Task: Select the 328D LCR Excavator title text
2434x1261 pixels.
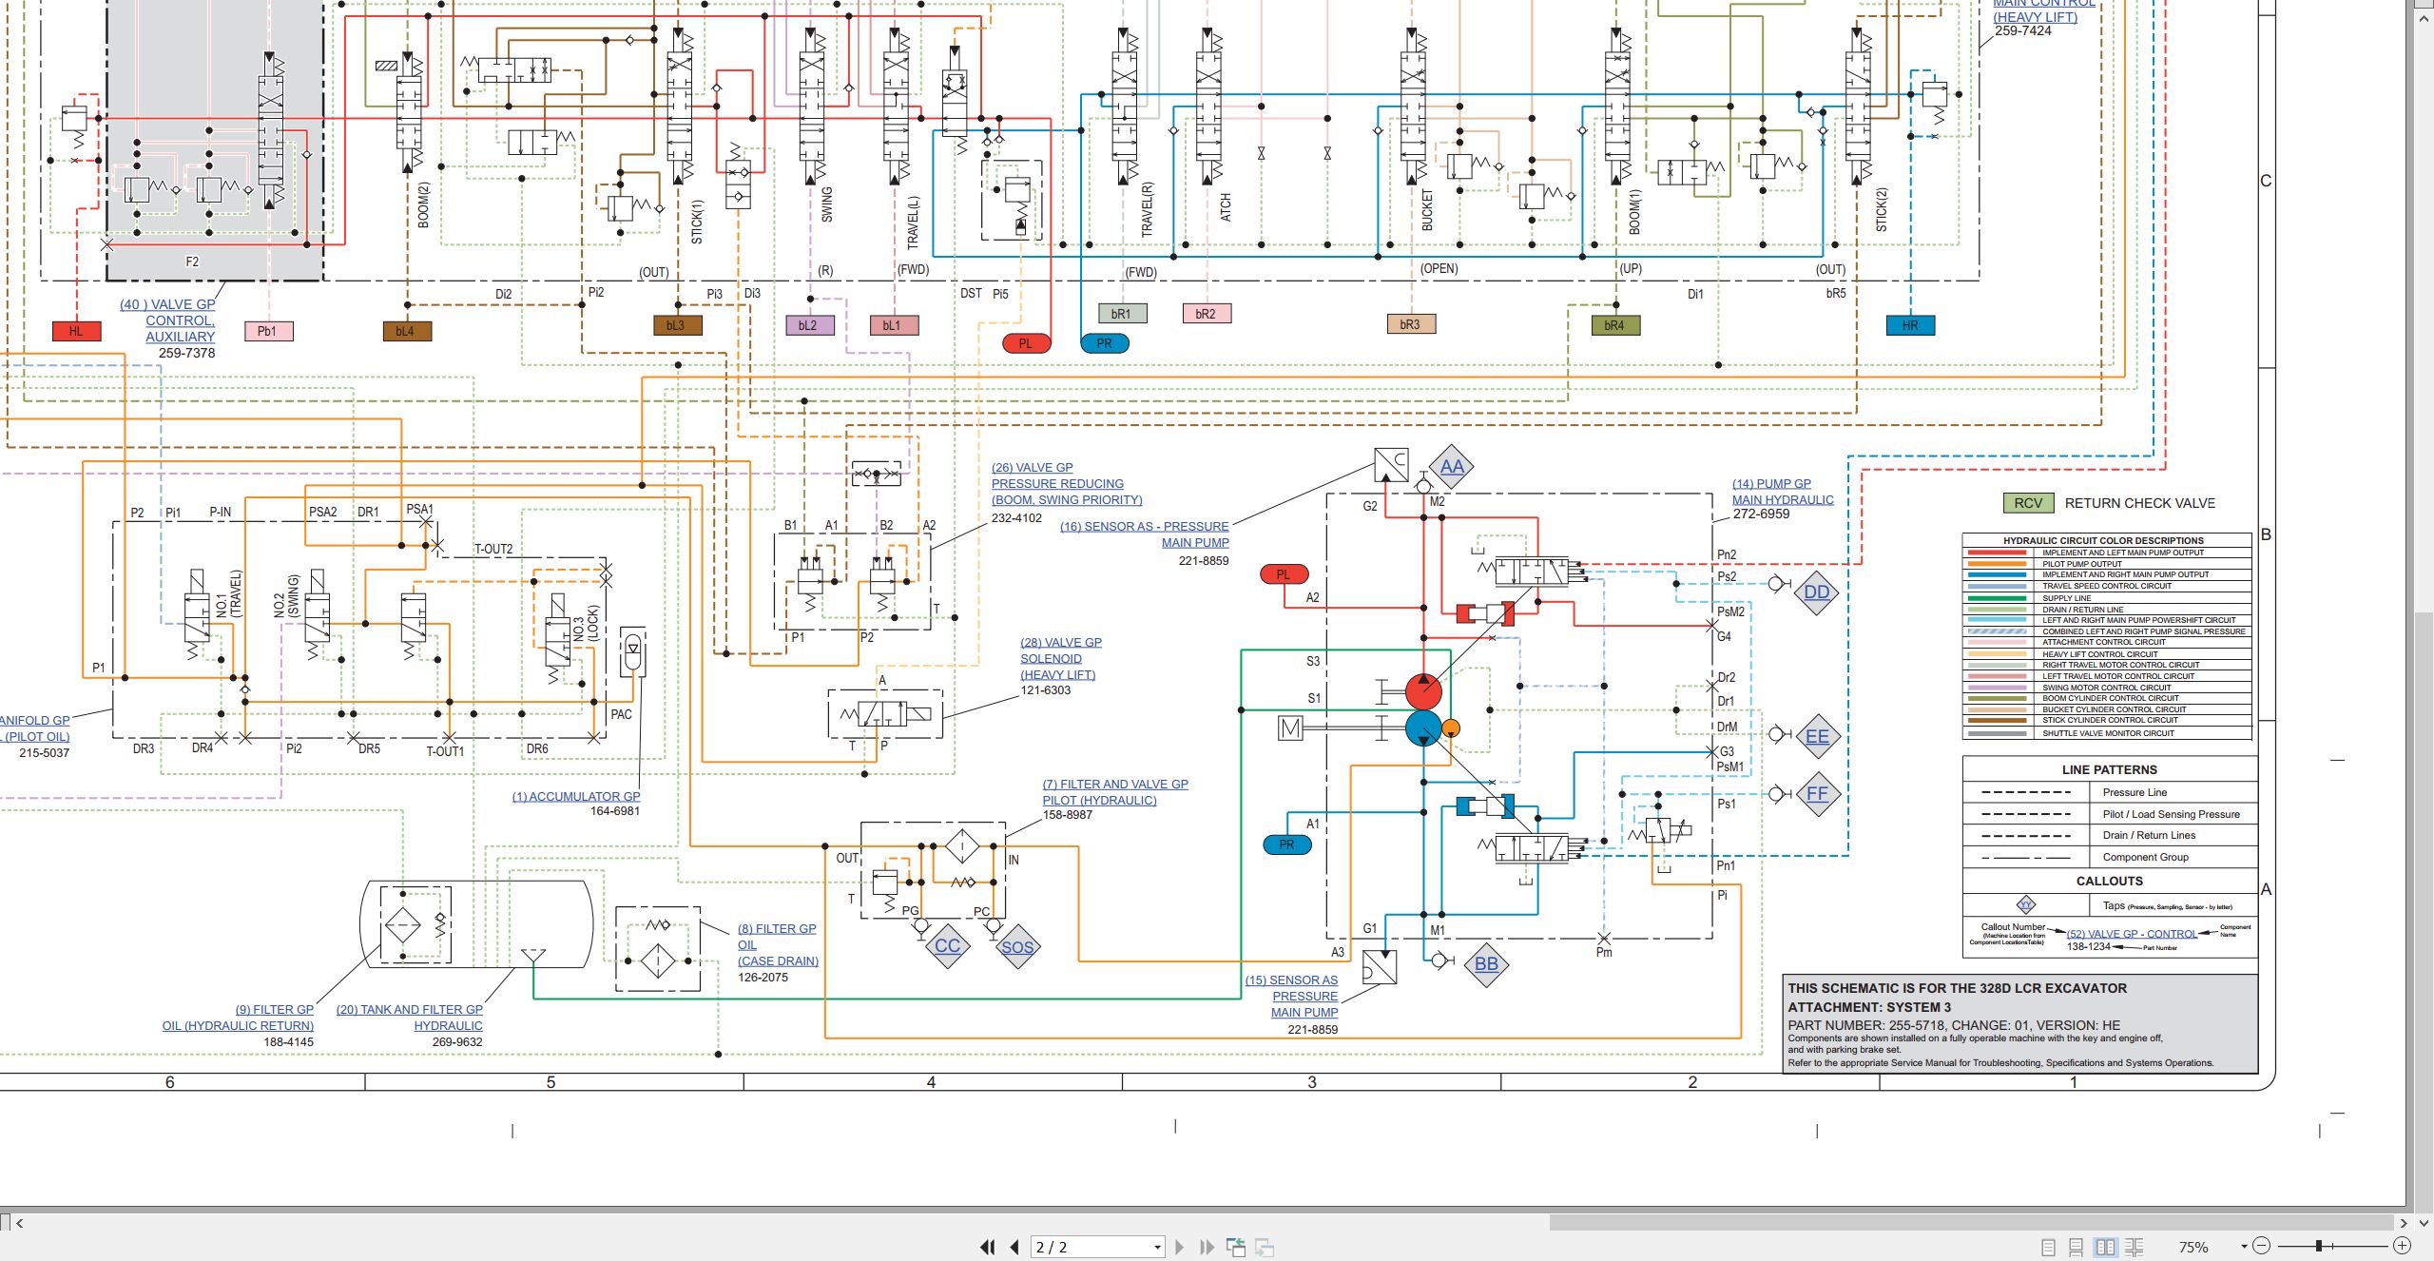Action: click(x=1957, y=988)
